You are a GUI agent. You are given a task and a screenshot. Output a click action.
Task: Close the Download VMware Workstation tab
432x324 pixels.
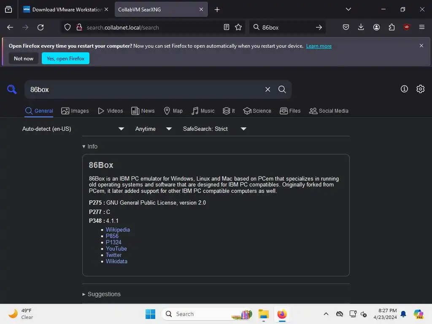(x=106, y=9)
